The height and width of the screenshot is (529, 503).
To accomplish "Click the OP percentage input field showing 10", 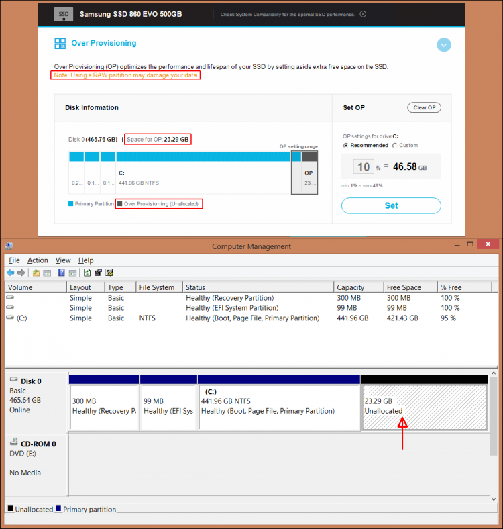I will click(x=364, y=166).
